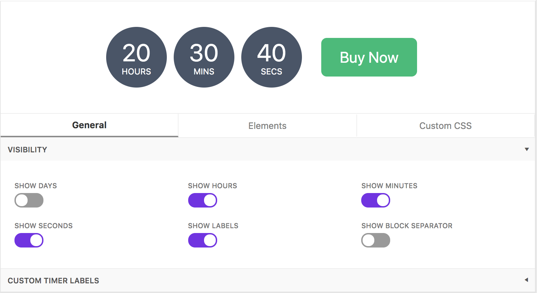Image resolution: width=537 pixels, height=293 pixels.
Task: Click the 40 Secs countdown circle
Action: click(272, 57)
